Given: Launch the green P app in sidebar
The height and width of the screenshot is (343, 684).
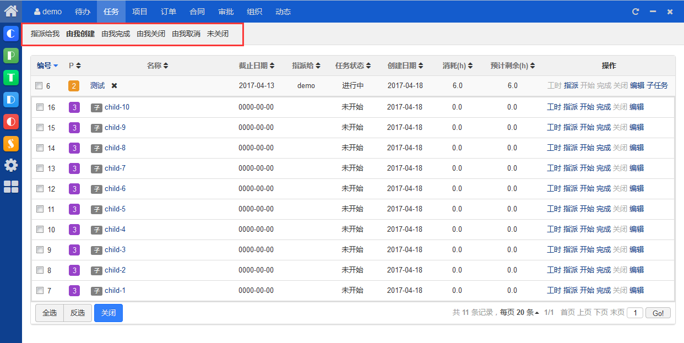Looking at the screenshot, I should pyautogui.click(x=11, y=56).
